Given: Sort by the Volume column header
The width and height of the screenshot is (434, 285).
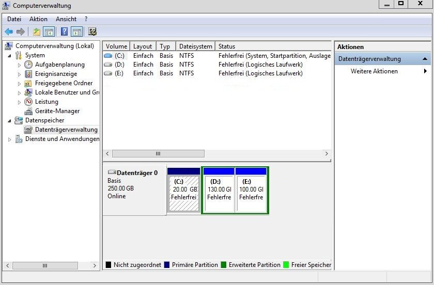Looking at the screenshot, I should (116, 46).
